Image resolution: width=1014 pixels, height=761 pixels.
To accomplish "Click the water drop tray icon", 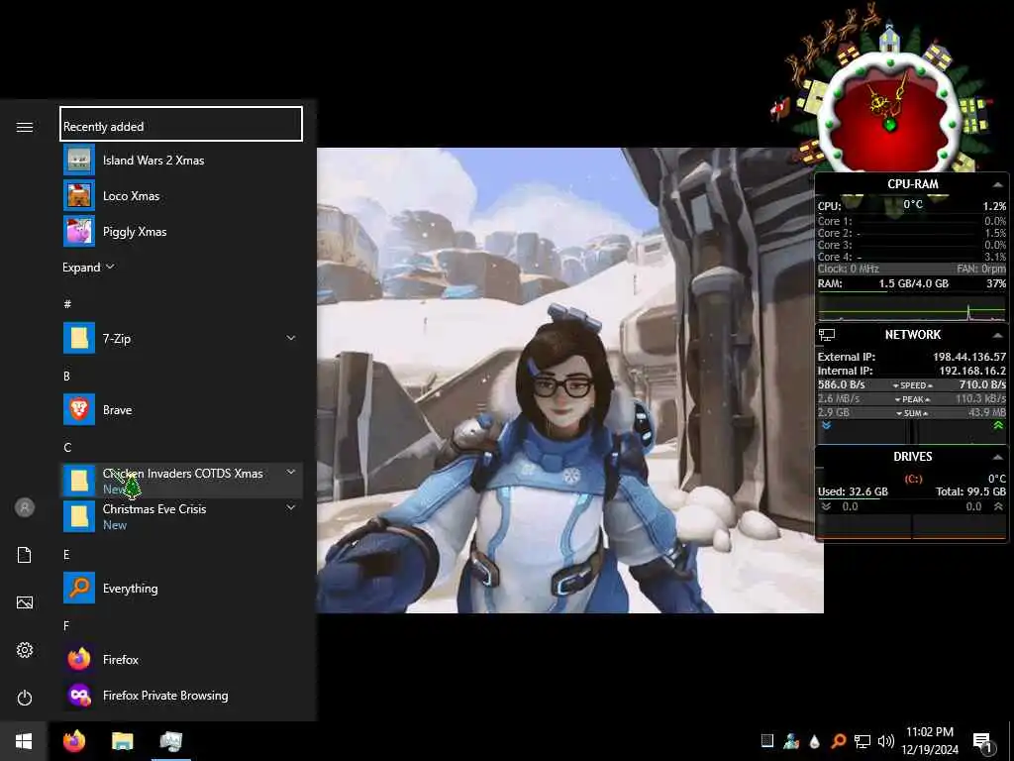I will (815, 741).
